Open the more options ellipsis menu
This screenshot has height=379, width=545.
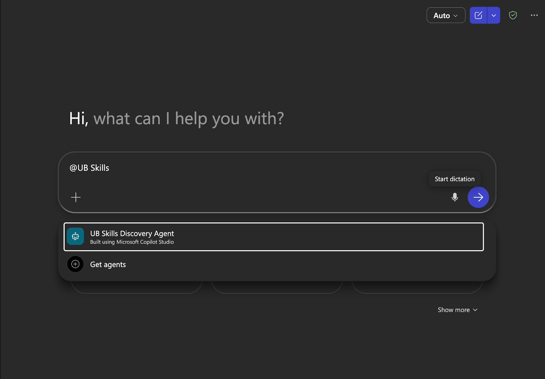(x=534, y=15)
